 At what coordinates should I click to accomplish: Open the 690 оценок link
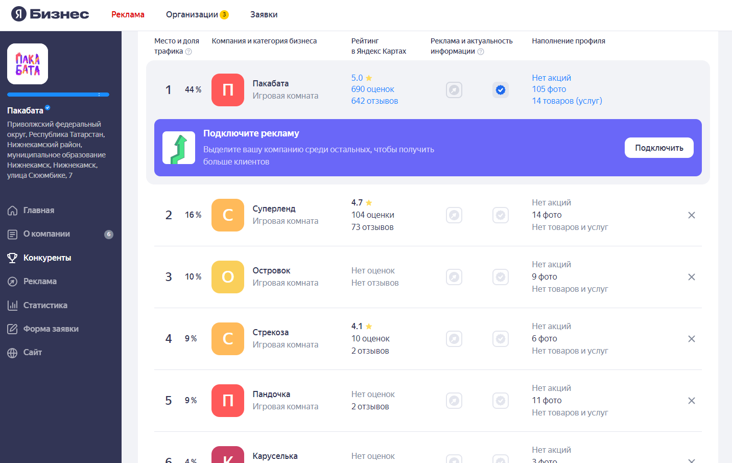pyautogui.click(x=372, y=89)
